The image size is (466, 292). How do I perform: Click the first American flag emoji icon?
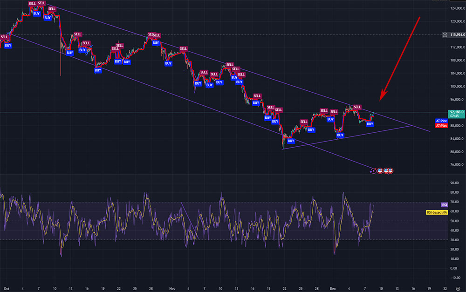380,170
